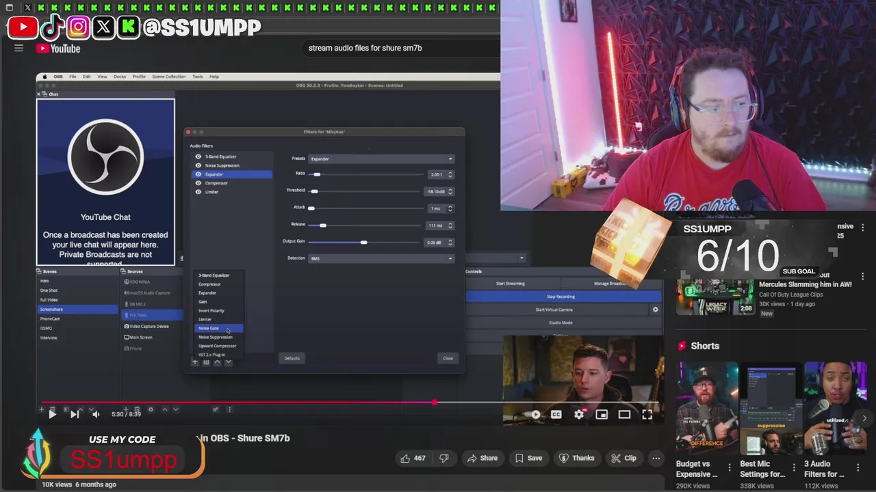
Task: Click the Share button
Action: 482,458
